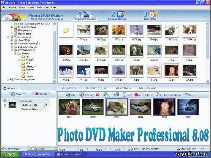
Task: Expand the DVD drive D: node
Action: coord(12,47)
